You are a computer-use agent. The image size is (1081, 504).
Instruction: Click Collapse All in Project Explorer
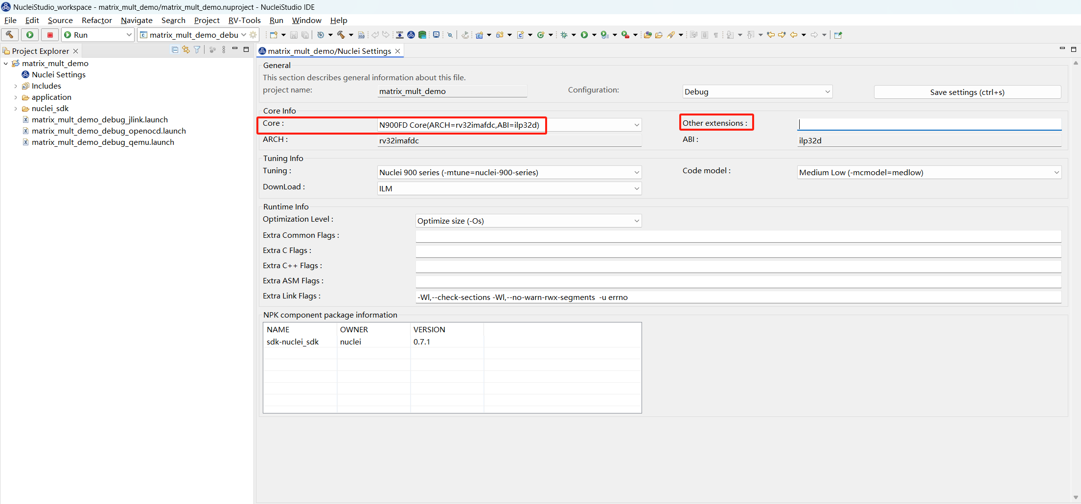pyautogui.click(x=175, y=50)
